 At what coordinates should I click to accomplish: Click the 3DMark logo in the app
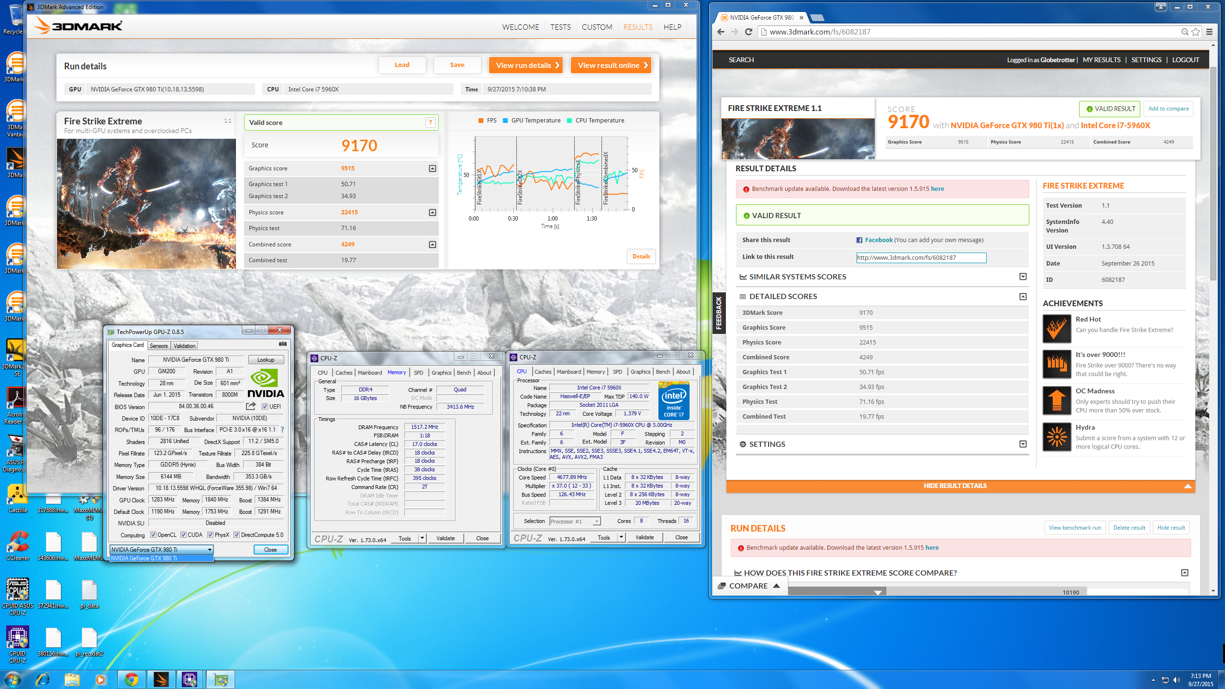[x=78, y=26]
